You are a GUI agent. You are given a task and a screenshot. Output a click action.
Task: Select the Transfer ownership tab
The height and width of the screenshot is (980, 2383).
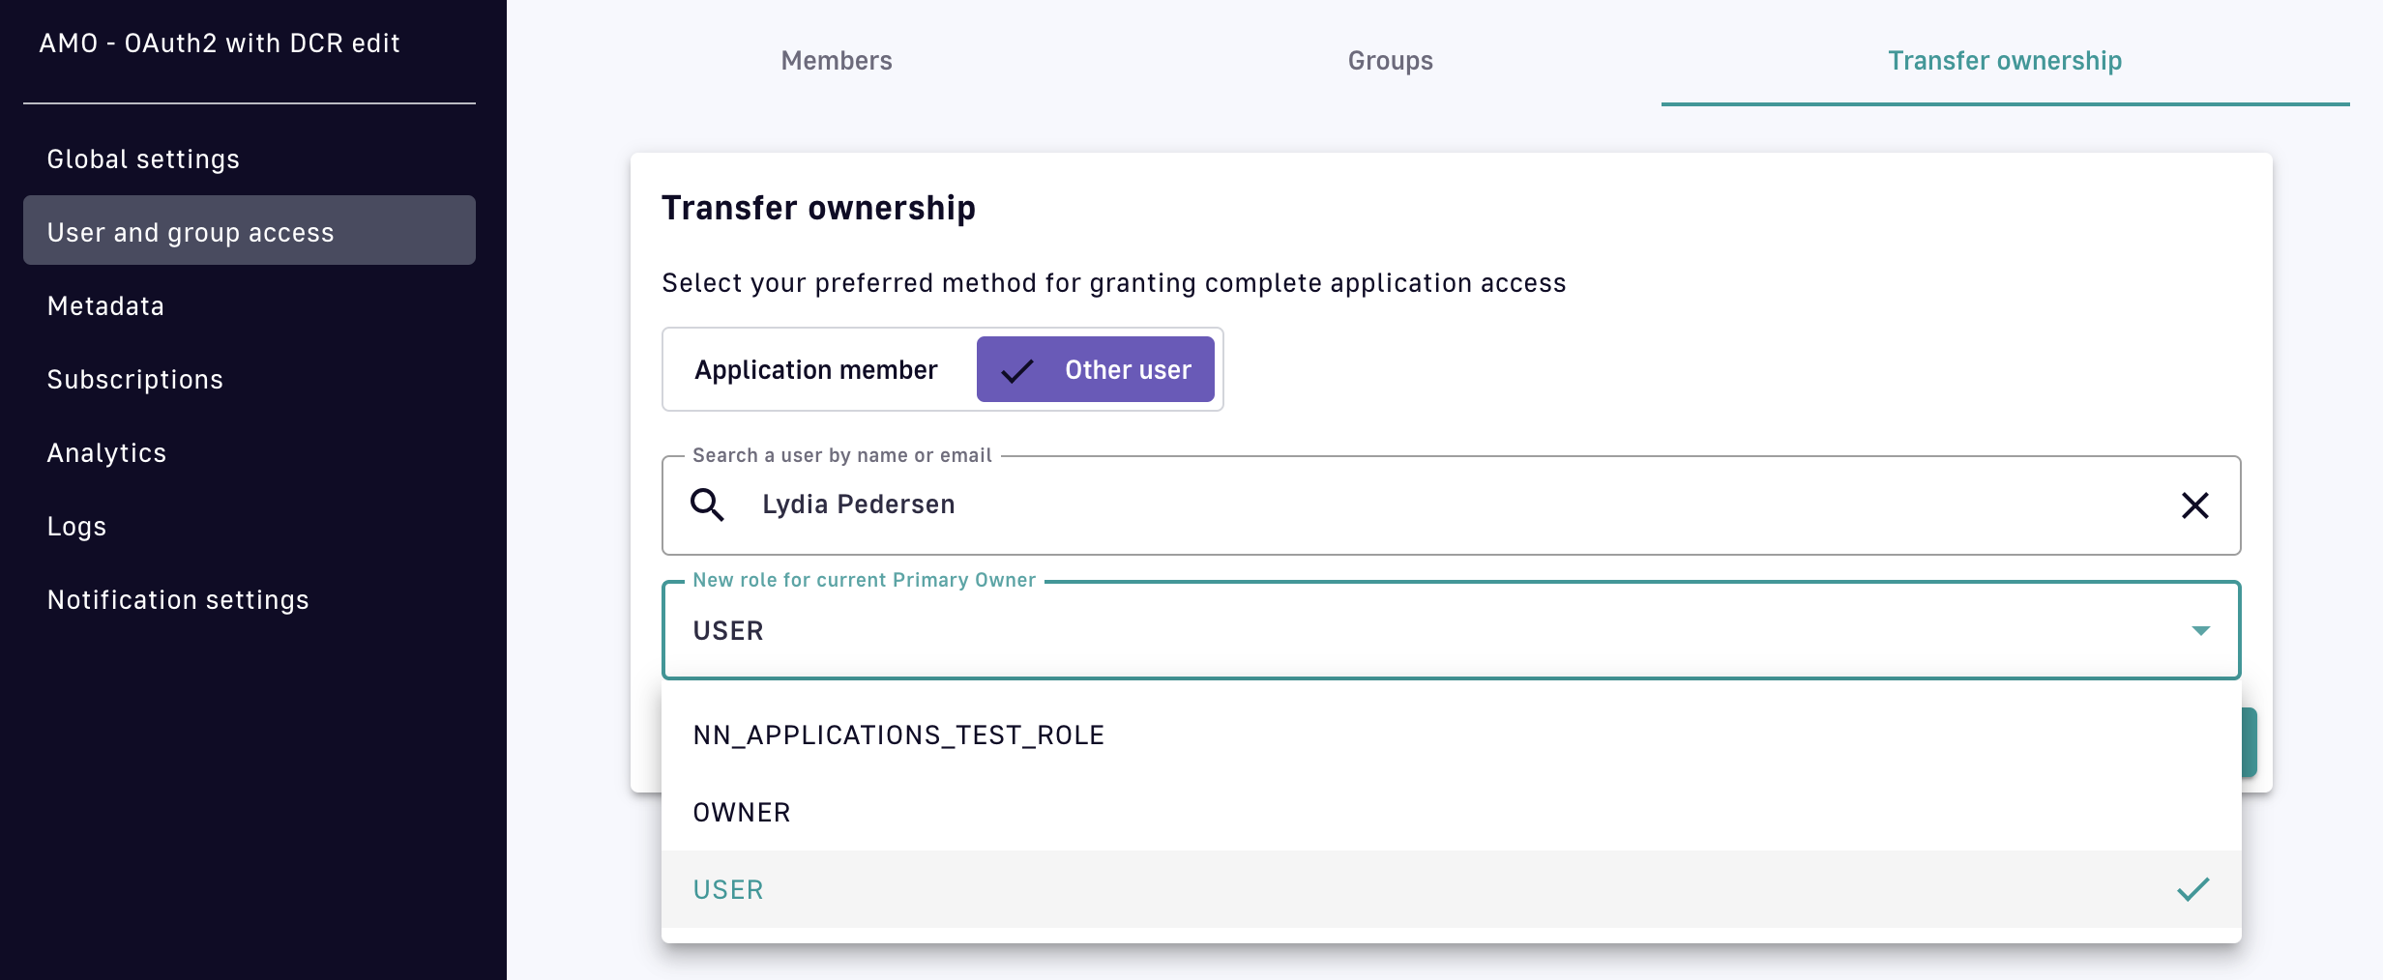point(2004,61)
